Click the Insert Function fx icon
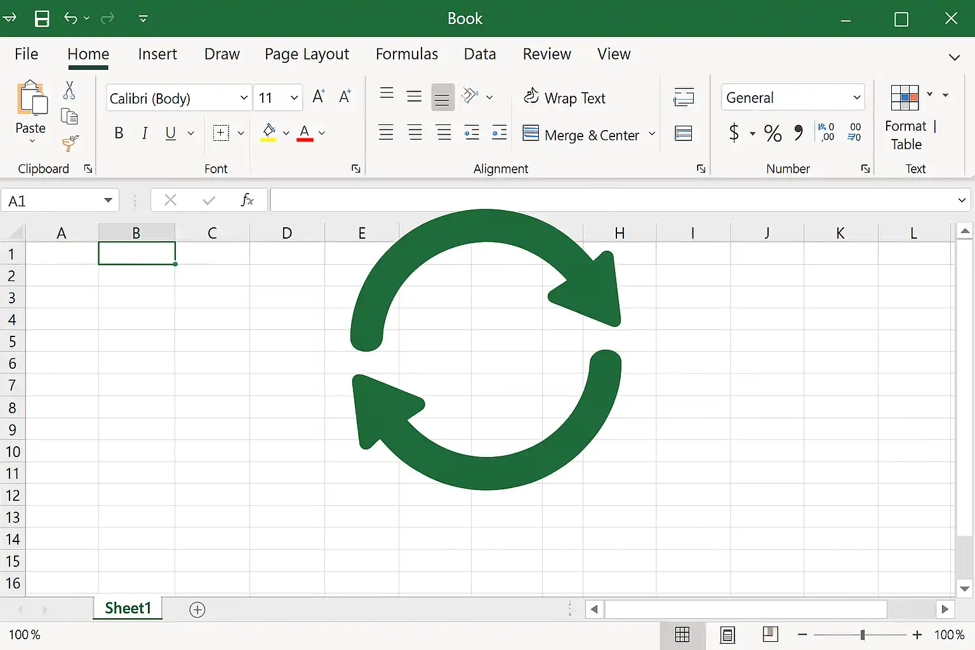 click(x=247, y=201)
